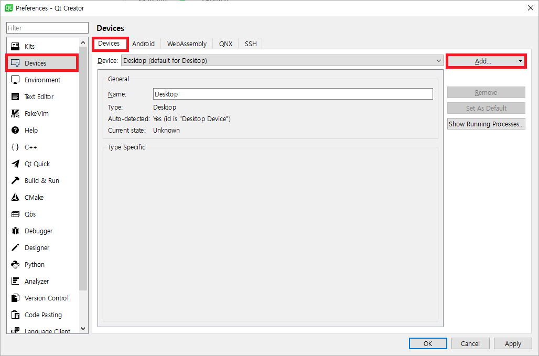Click the "Unknown" current state value
Image resolution: width=539 pixels, height=356 pixels.
tap(166, 130)
